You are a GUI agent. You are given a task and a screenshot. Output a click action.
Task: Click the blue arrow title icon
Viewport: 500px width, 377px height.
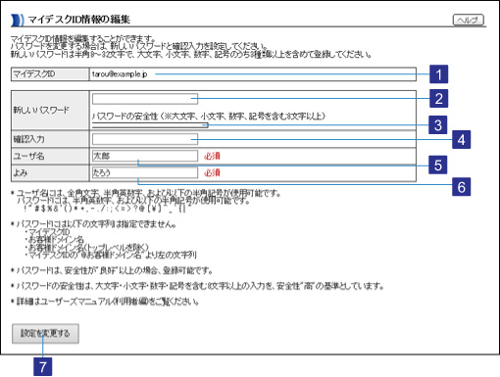(18, 21)
